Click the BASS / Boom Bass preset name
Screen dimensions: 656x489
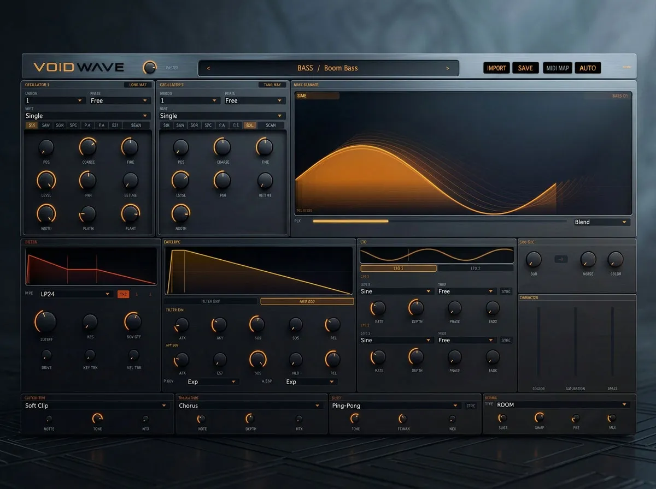tap(327, 68)
